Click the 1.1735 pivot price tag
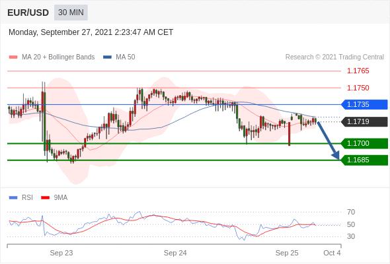Screen dimensions: 390x264 (x=364, y=104)
